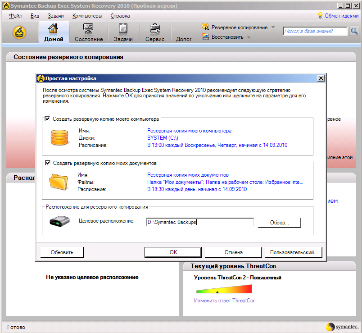Open the Файл menu

point(15,16)
